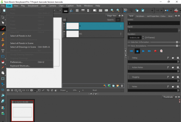Toggle the camera mask icon
The width and height of the screenshot is (181, 122).
[31, 90]
